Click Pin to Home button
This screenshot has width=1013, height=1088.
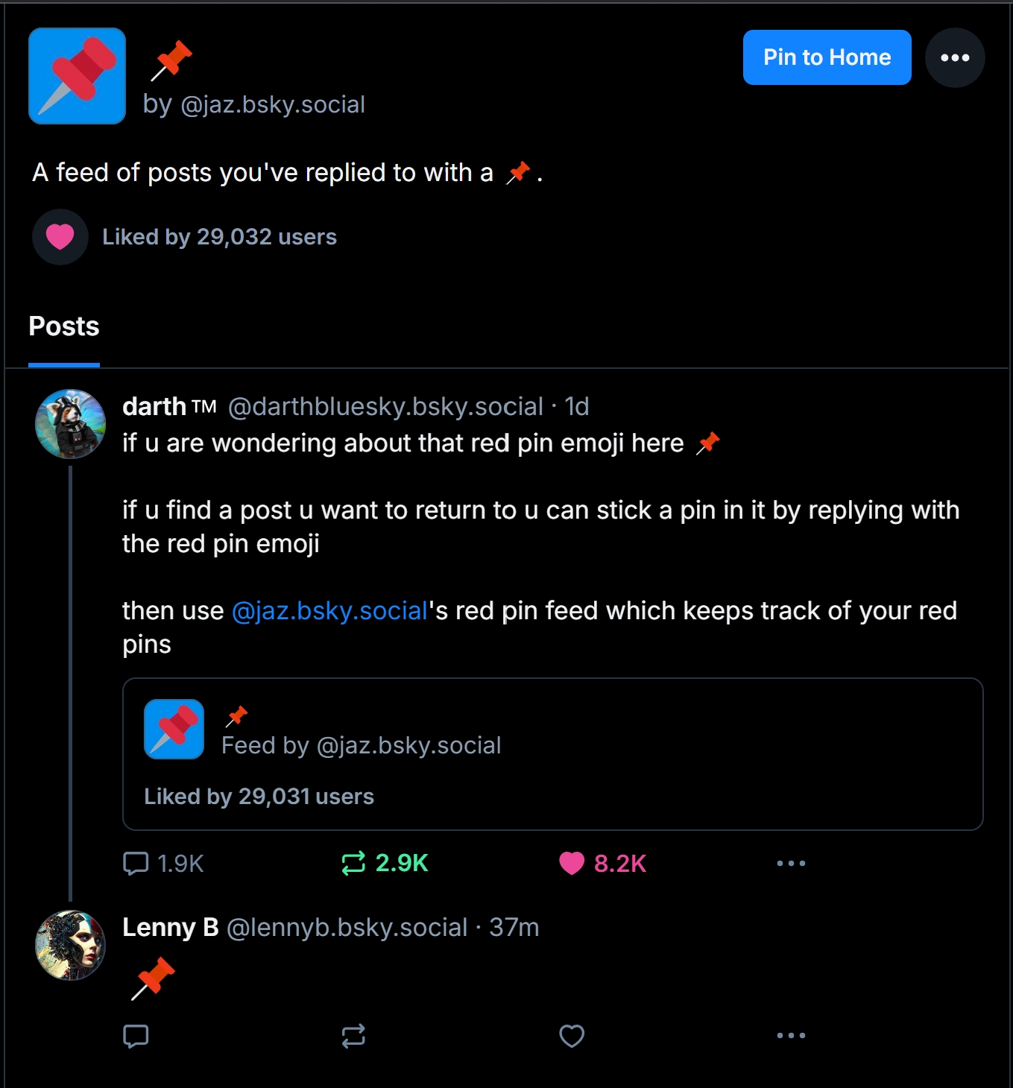pos(827,57)
